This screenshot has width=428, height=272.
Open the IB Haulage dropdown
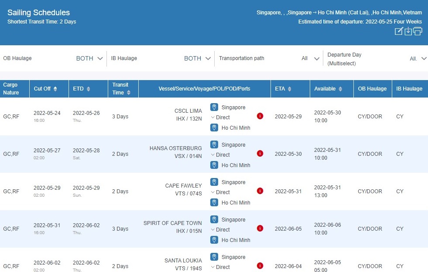pos(208,58)
